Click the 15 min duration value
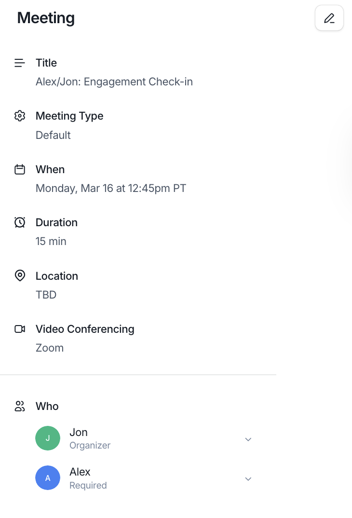Screen dimensions: 352x518 click(x=51, y=241)
